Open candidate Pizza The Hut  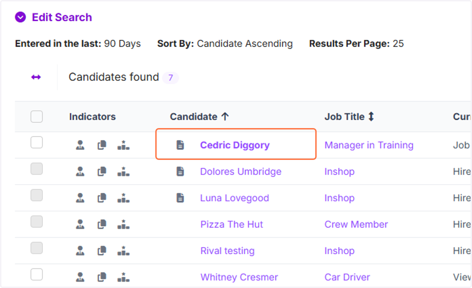pos(232,224)
